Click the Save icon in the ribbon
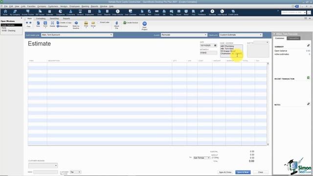 [45, 24]
